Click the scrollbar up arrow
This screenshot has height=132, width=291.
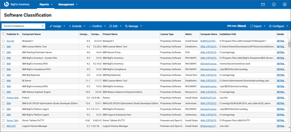(x=289, y=40)
